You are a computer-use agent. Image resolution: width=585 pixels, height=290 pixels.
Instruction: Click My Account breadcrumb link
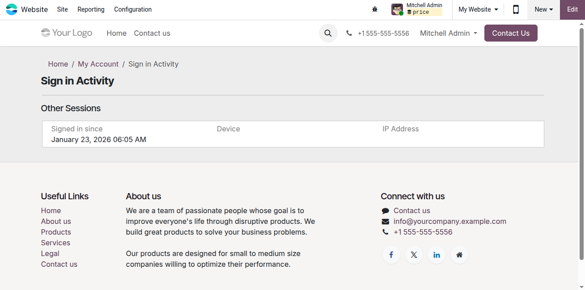98,64
